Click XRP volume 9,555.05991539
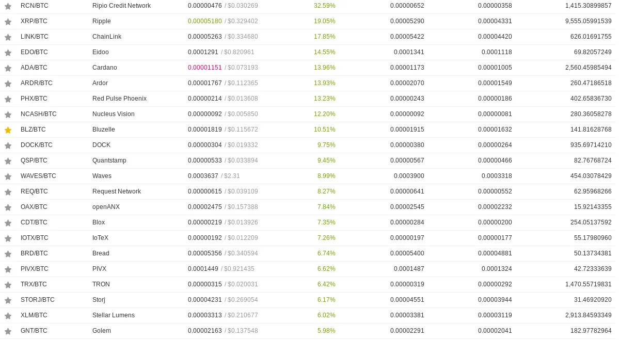This screenshot has height=340, width=619. [x=588, y=21]
